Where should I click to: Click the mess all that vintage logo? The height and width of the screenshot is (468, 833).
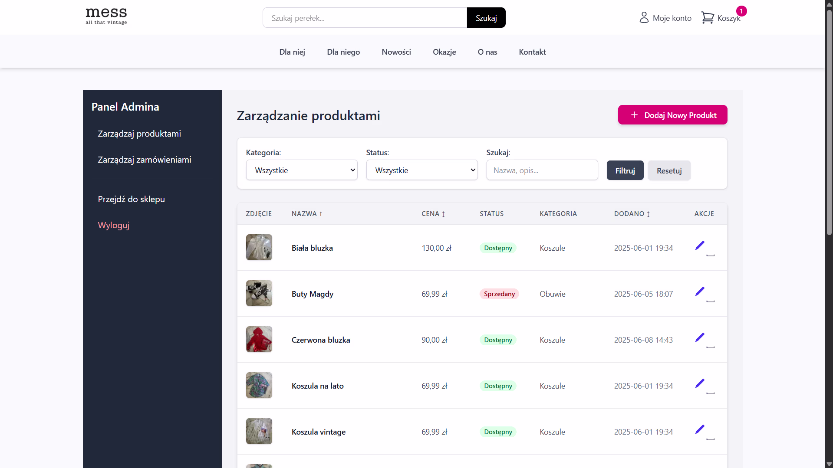click(106, 16)
